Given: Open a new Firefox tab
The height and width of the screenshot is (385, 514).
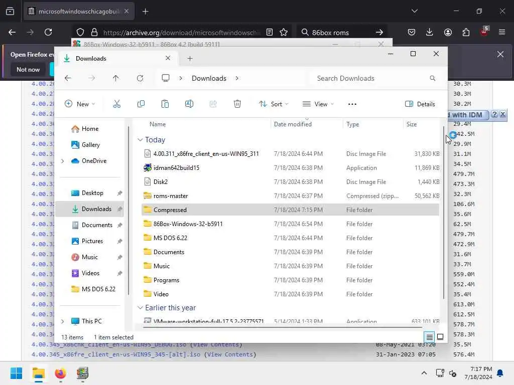Looking at the screenshot, I should pos(145,11).
